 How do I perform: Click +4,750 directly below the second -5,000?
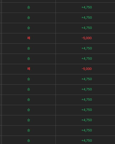click(x=87, y=79)
